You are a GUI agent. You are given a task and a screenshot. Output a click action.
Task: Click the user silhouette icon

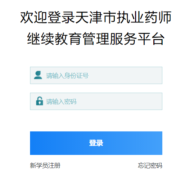click(x=38, y=75)
